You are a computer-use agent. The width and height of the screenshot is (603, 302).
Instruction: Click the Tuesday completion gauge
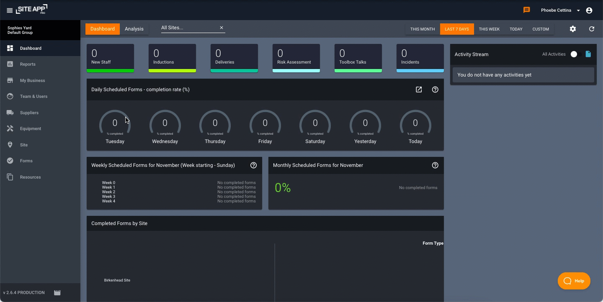(115, 124)
